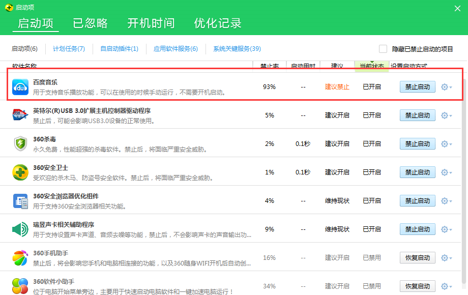The height and width of the screenshot is (295, 468).
Task: Select the 360安全浏览器优化组件 icon
Action: (20, 200)
